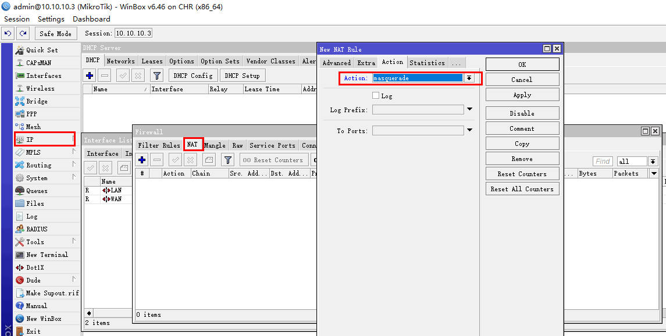The height and width of the screenshot is (336, 666).
Task: Open the Settings menu
Action: click(x=51, y=19)
